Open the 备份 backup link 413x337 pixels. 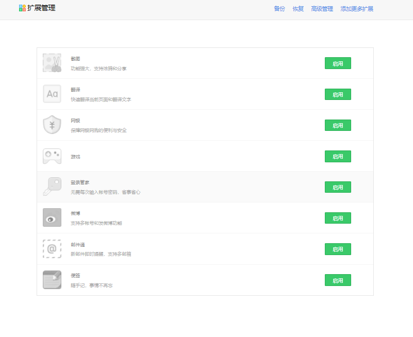pyautogui.click(x=279, y=9)
